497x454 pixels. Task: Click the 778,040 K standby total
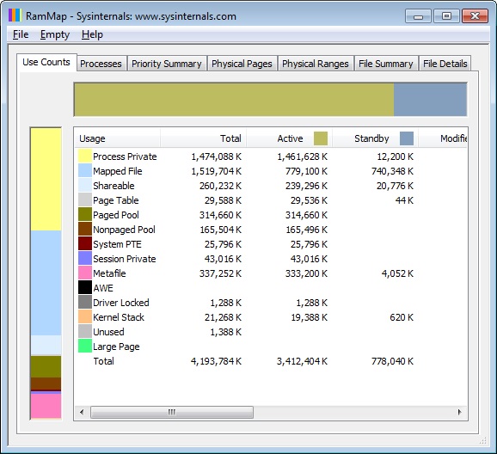(392, 361)
